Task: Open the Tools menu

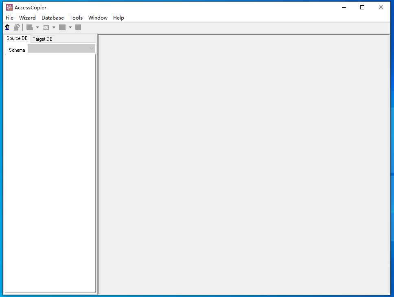Action: click(x=76, y=18)
